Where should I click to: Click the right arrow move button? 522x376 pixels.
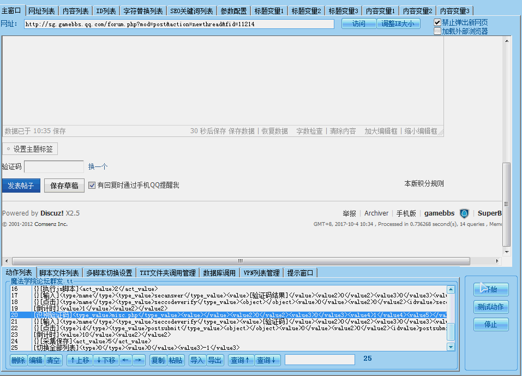(139, 360)
